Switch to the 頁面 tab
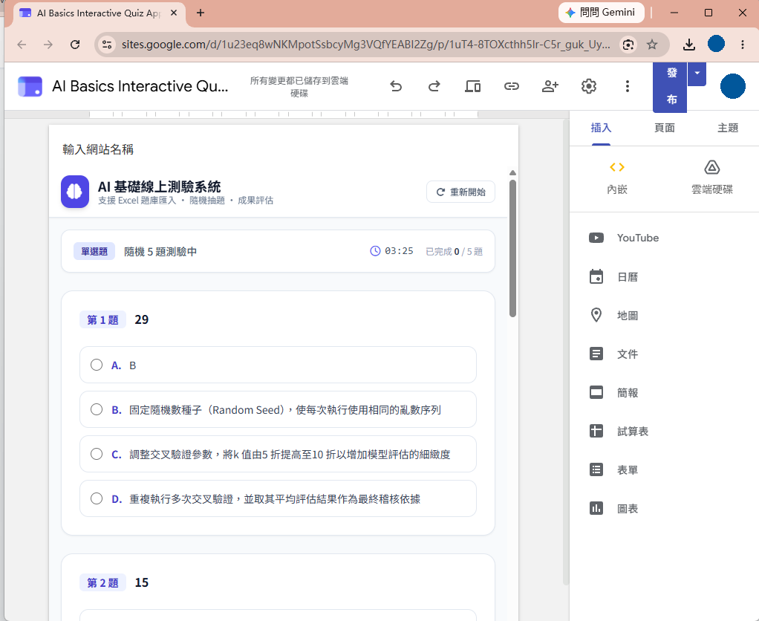759x621 pixels. [664, 128]
